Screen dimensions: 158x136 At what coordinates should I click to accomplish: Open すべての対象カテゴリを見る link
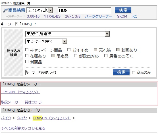pos(23,128)
